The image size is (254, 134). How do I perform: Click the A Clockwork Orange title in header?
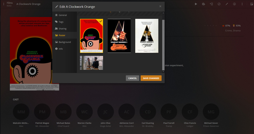point(28,4)
